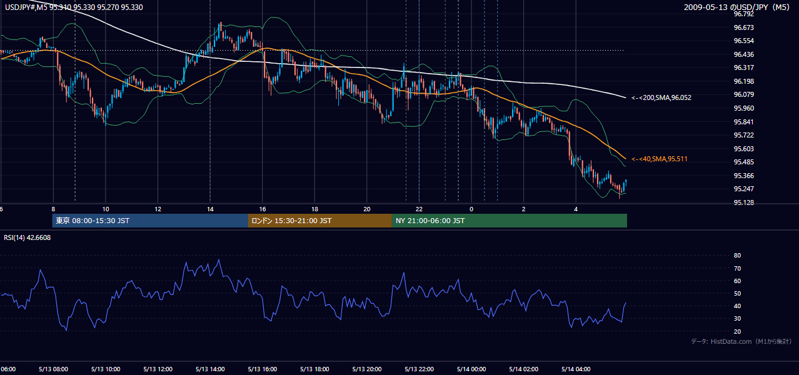Click price axis label 95.960
The image size is (799, 375).
pyautogui.click(x=743, y=108)
